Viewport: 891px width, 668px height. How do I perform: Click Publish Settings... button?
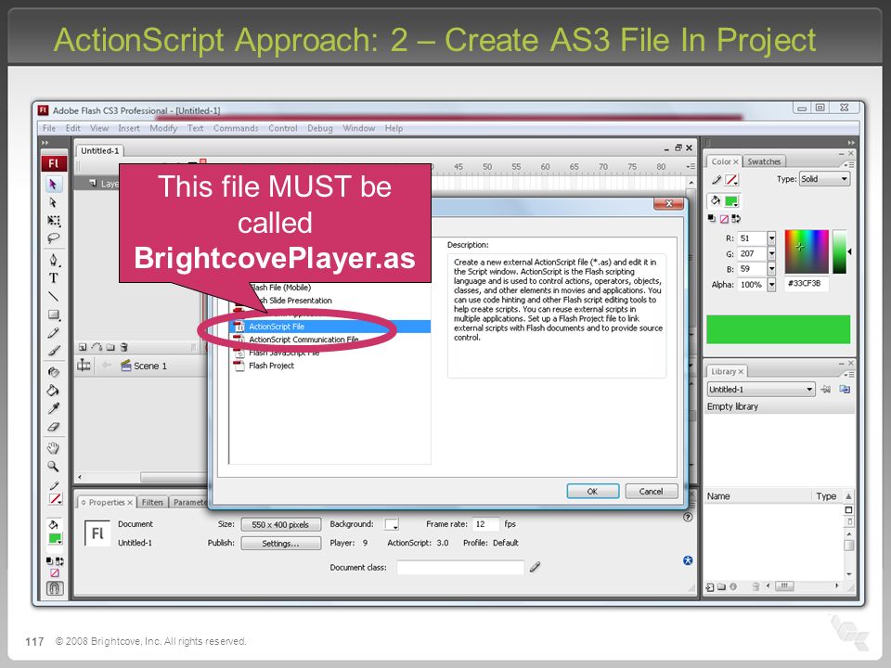tap(280, 543)
